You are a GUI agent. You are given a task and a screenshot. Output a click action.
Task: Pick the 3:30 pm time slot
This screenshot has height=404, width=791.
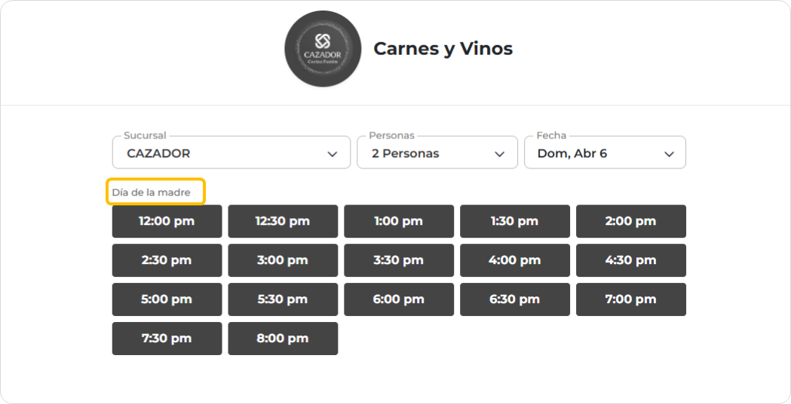pyautogui.click(x=399, y=260)
